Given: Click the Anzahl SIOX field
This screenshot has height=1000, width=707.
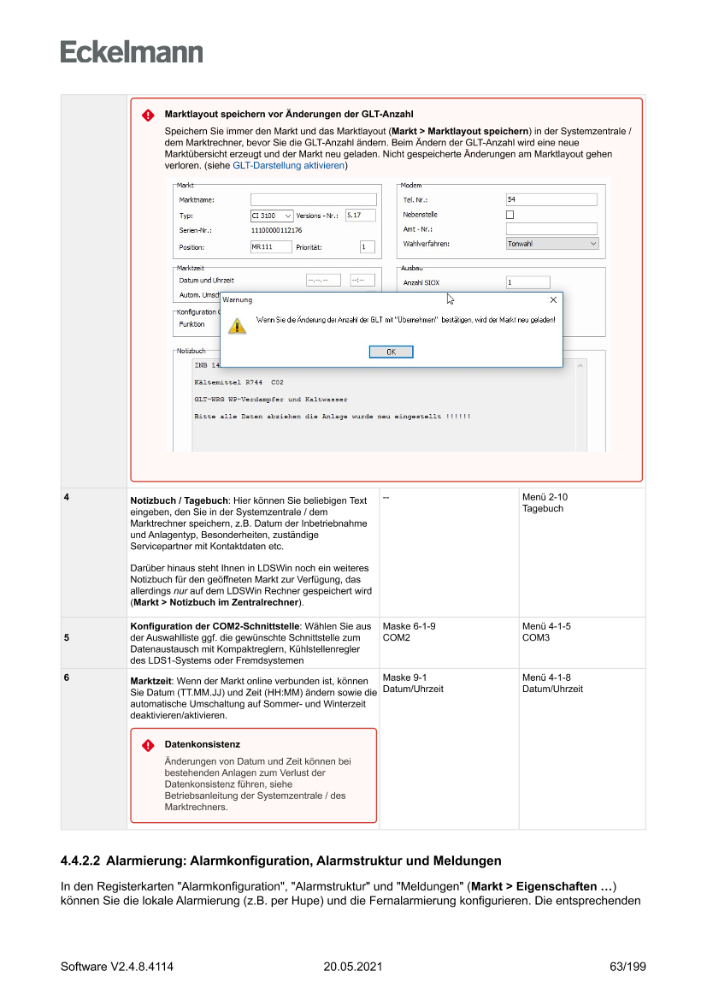Looking at the screenshot, I should (x=527, y=282).
